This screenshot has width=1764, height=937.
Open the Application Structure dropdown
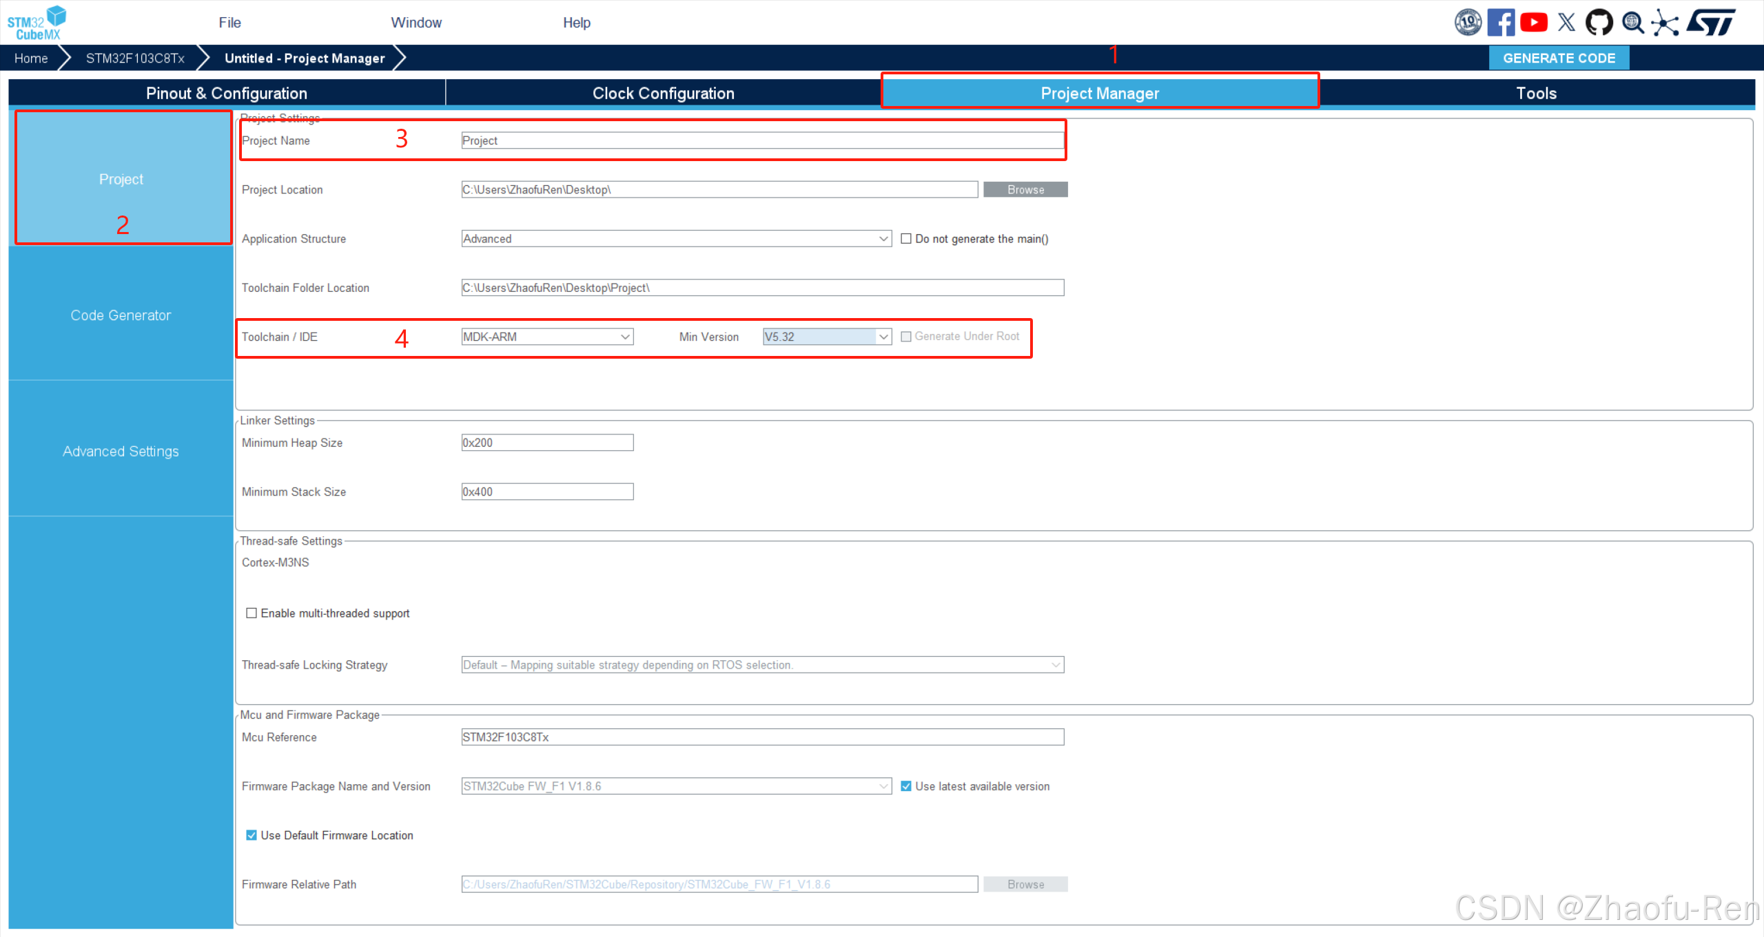(676, 239)
